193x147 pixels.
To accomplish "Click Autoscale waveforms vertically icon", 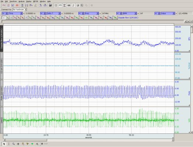I will tap(22, 5).
